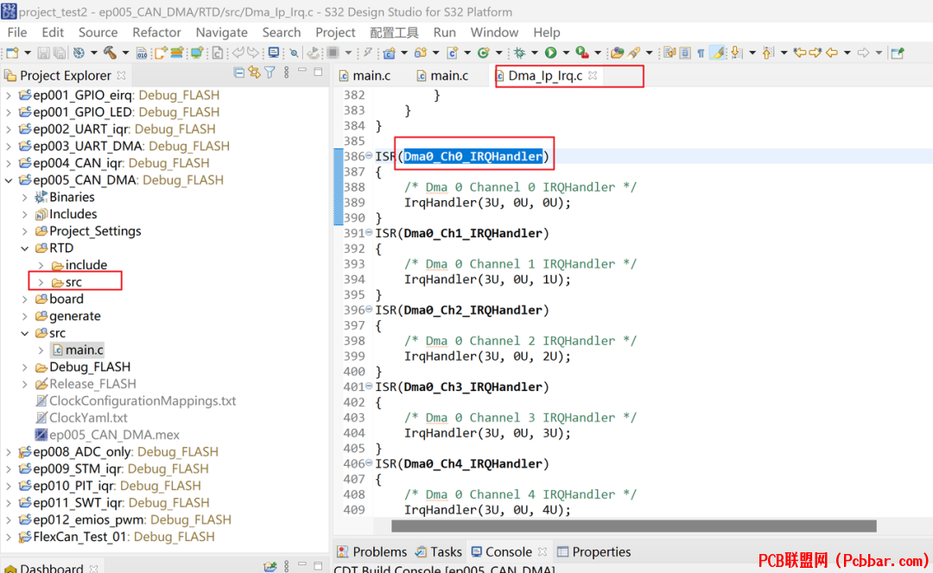
Task: Click the green Run button icon
Action: click(x=551, y=53)
